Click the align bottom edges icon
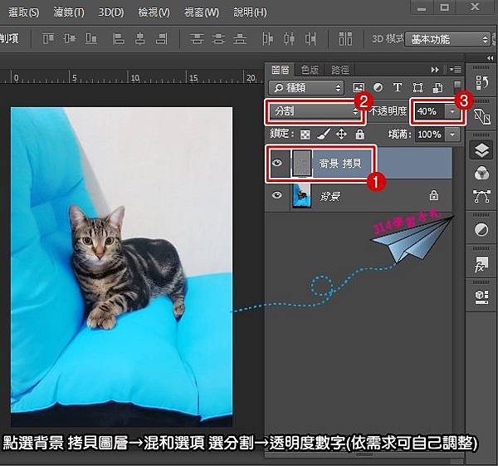Viewport: 498px width, 466px height. [91, 39]
